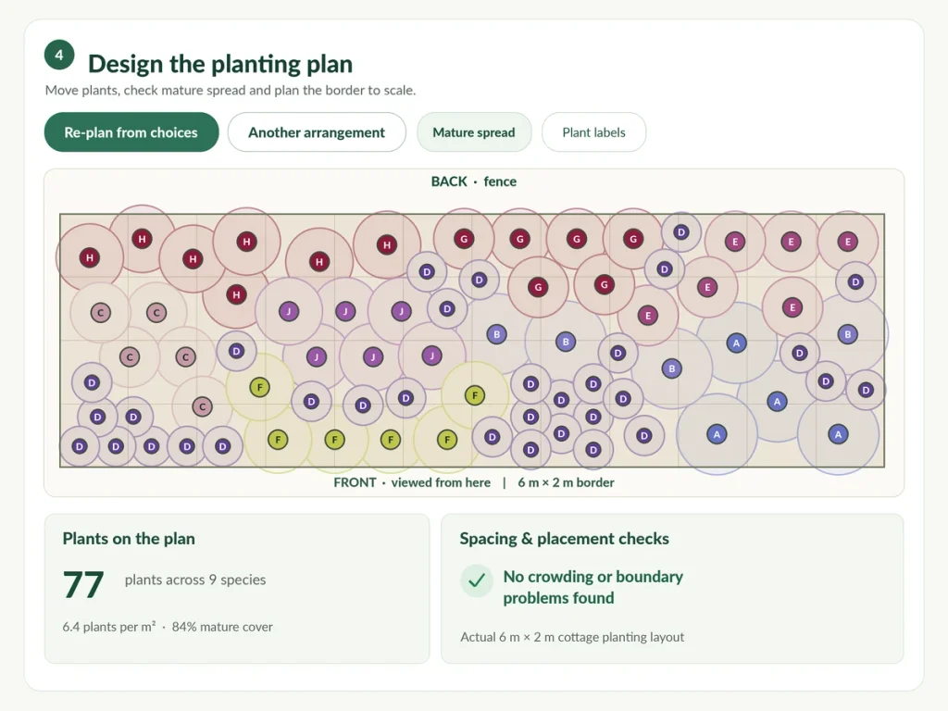Pick the A marker in the bottom-right corner

coord(838,434)
